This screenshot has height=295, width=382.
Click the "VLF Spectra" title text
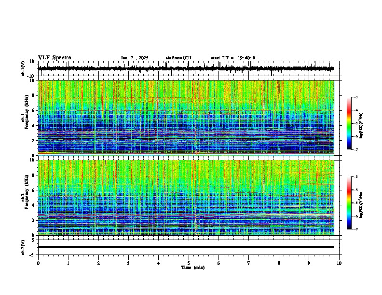[x=55, y=58]
